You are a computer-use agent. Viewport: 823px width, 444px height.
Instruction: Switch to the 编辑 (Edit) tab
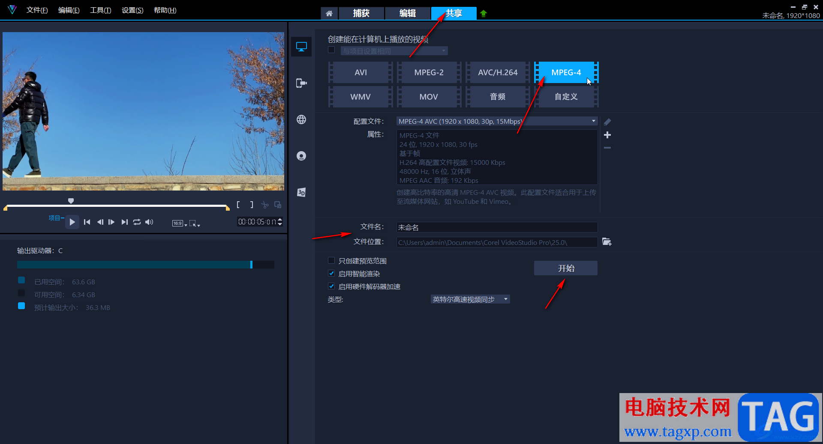[x=407, y=13]
